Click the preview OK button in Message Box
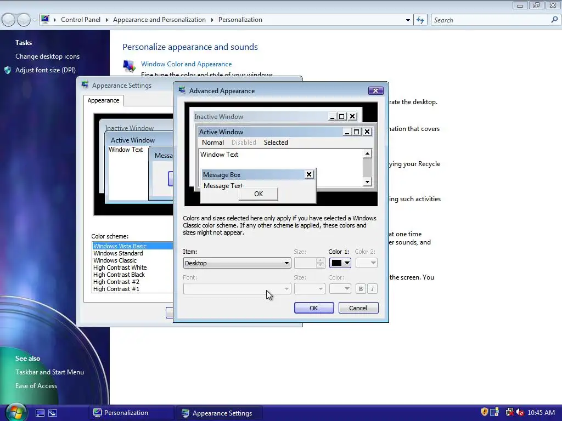The width and height of the screenshot is (562, 421). (x=258, y=194)
